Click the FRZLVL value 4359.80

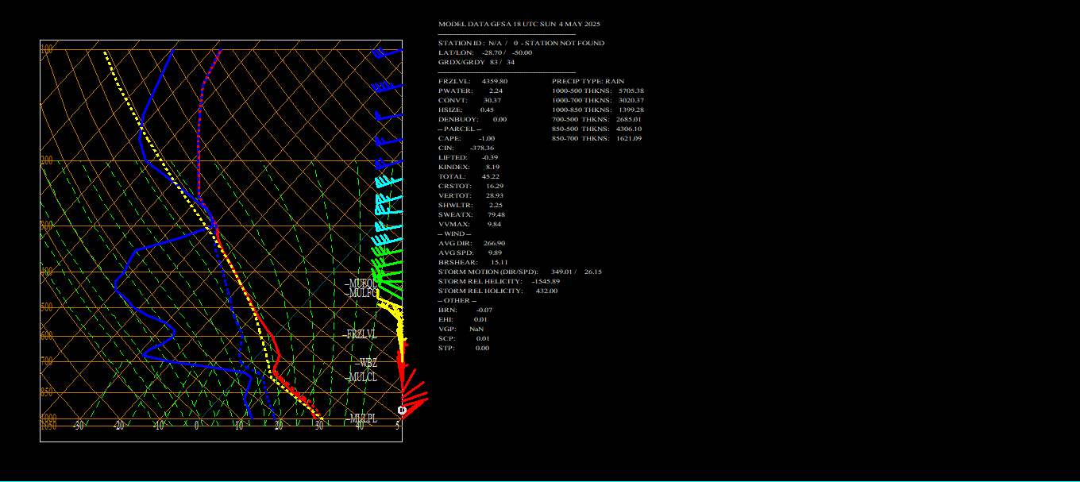click(x=495, y=81)
